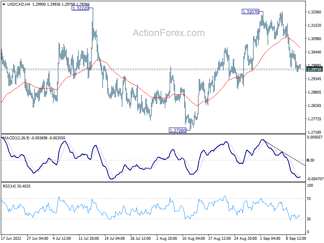Click the MACD scale value 0.005657

pos(315,137)
